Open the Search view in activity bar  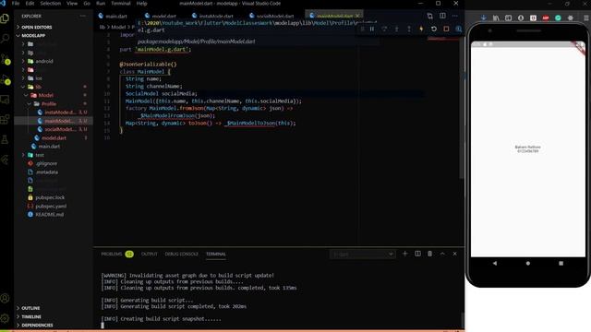click(5, 38)
